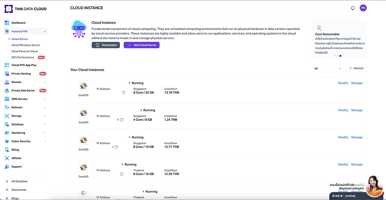Open the notifications bell
The image size is (386, 200).
[353, 8]
